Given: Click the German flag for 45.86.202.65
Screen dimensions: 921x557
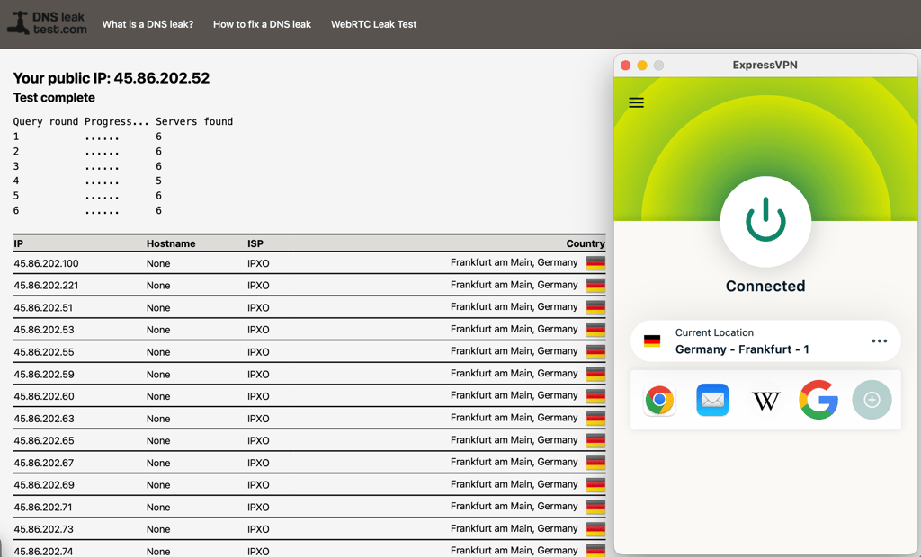Looking at the screenshot, I should pyautogui.click(x=595, y=440).
